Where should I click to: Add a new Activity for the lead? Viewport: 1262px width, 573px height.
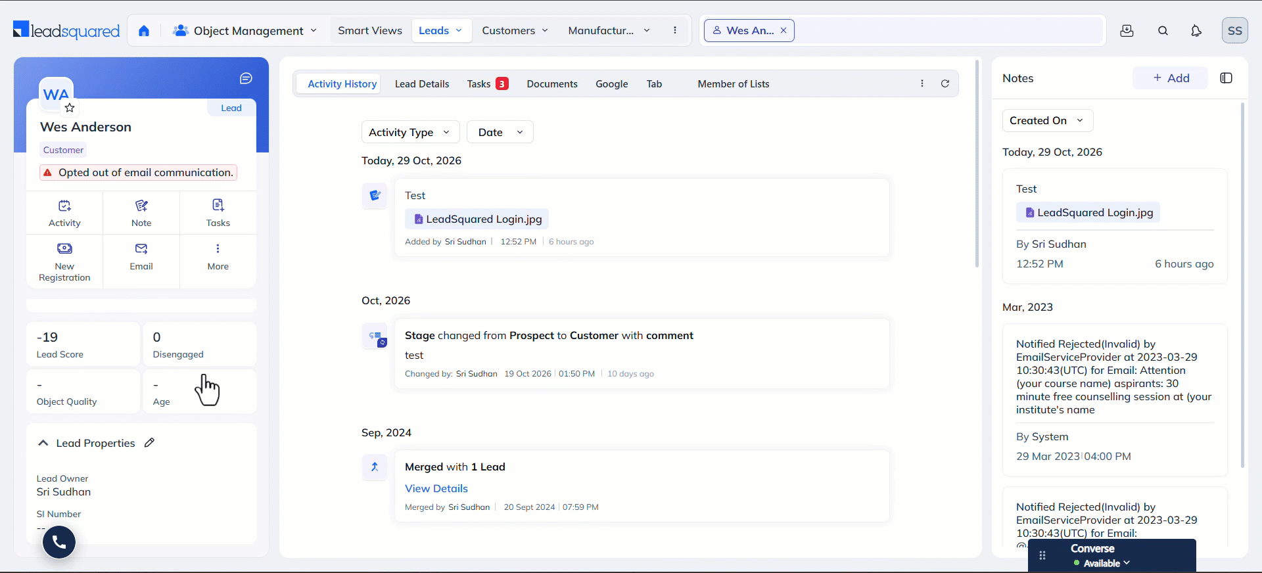point(64,214)
